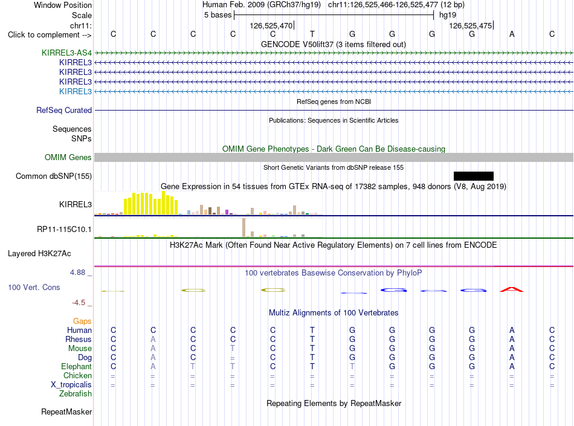
Task: Open the KIRREL3 GTEx expression bar chart
Action: click(208, 203)
